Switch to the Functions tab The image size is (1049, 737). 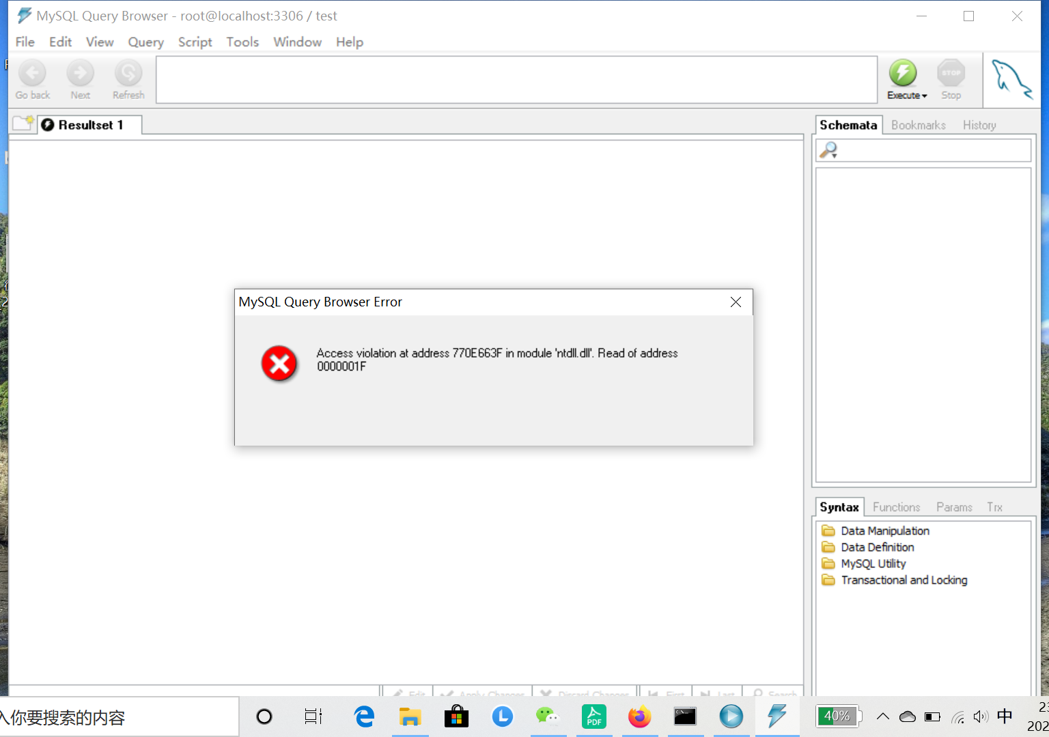pos(897,507)
